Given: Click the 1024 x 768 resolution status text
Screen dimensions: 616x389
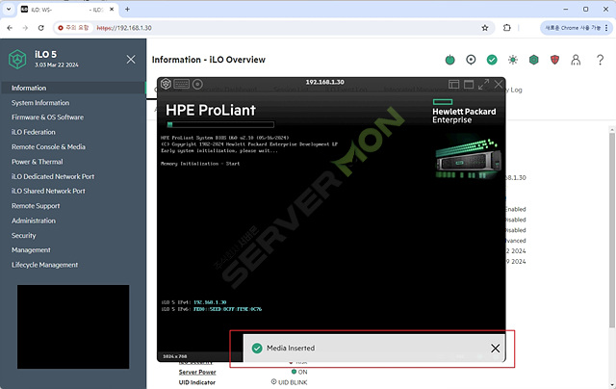Looking at the screenshot, I should [x=175, y=356].
